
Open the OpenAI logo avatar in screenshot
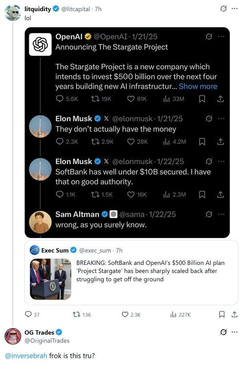tap(40, 44)
